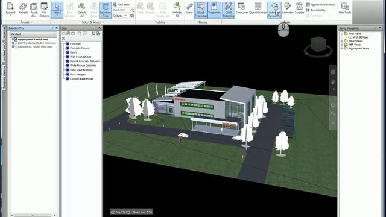Select the MEP Systems Model tree item
Viewport: 386px width, 217px height.
pos(37,43)
